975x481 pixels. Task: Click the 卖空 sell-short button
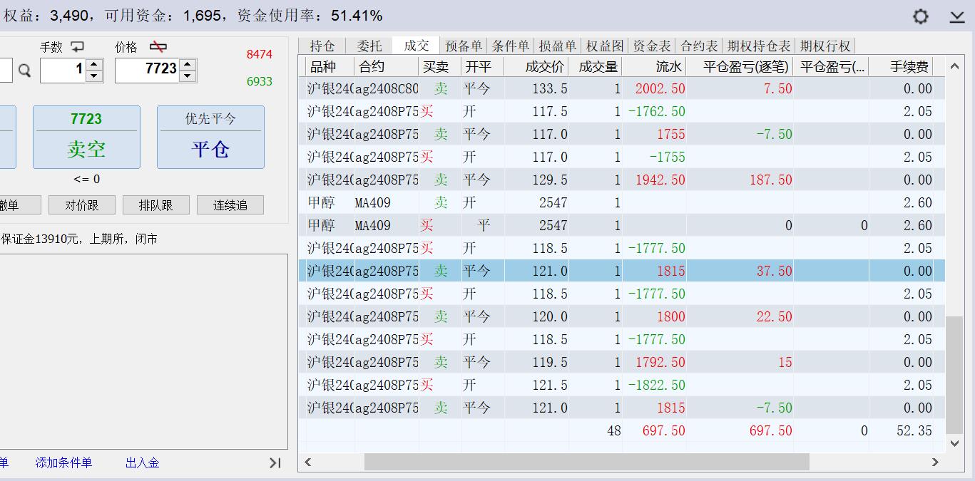(x=86, y=138)
